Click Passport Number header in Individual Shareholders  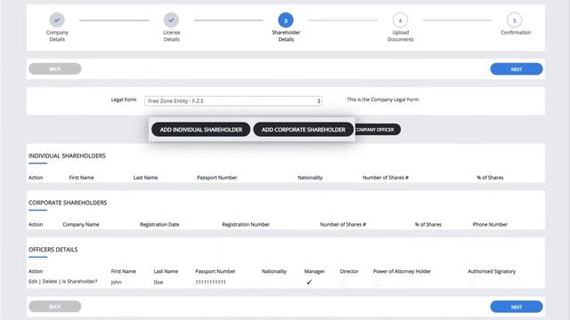pyautogui.click(x=217, y=178)
